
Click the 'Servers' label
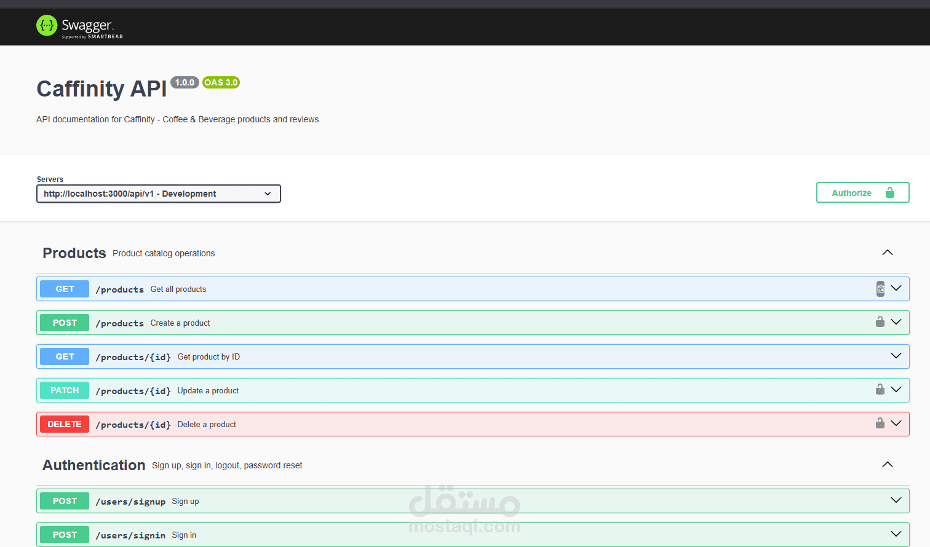(50, 179)
